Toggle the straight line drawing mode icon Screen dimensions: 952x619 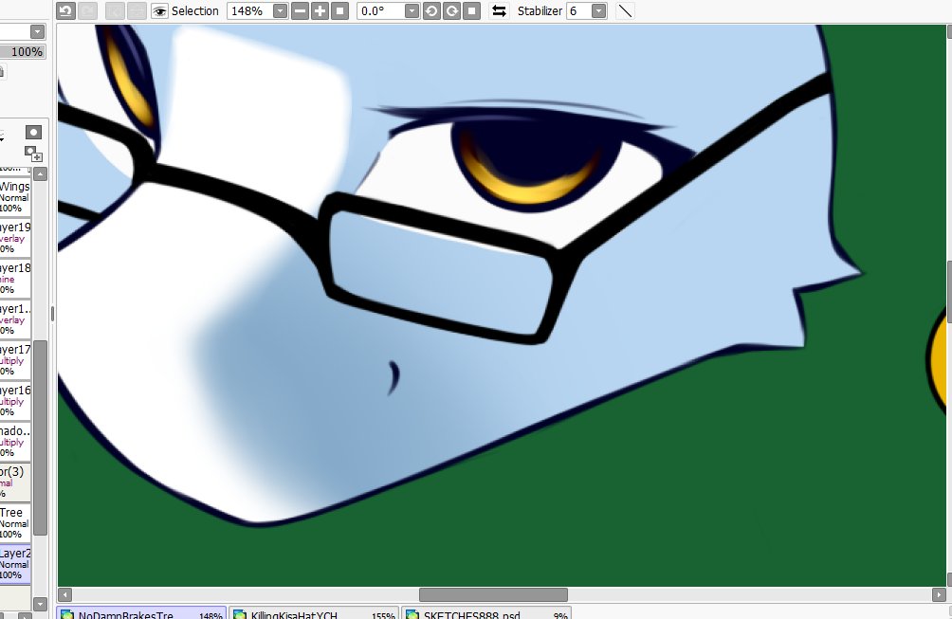click(625, 11)
